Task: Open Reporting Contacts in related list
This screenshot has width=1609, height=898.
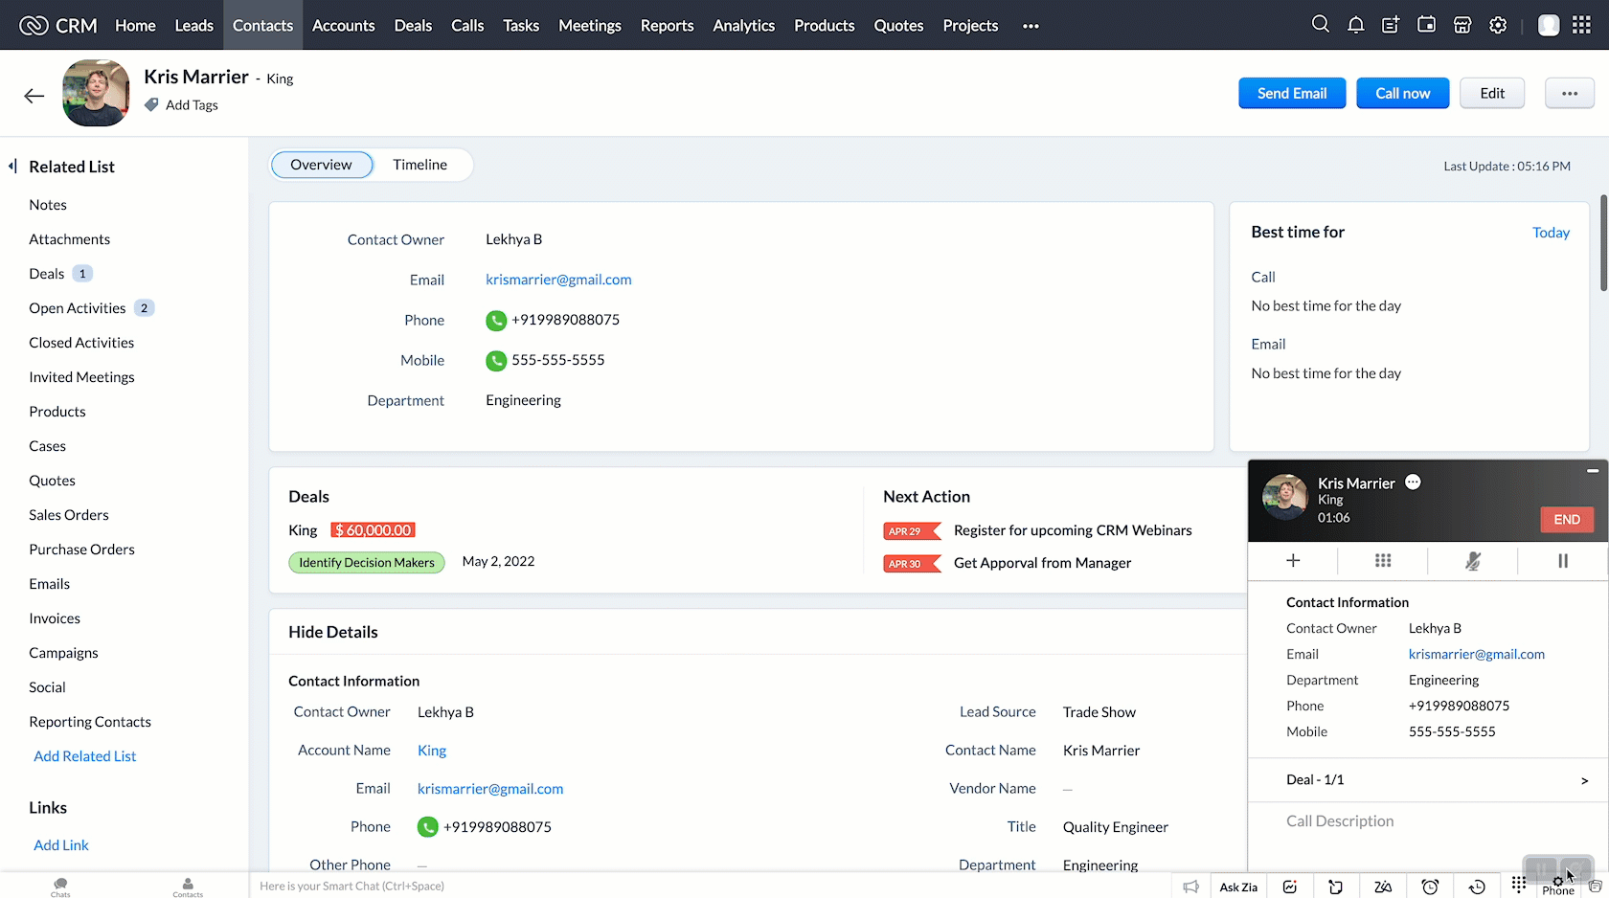Action: point(90,722)
